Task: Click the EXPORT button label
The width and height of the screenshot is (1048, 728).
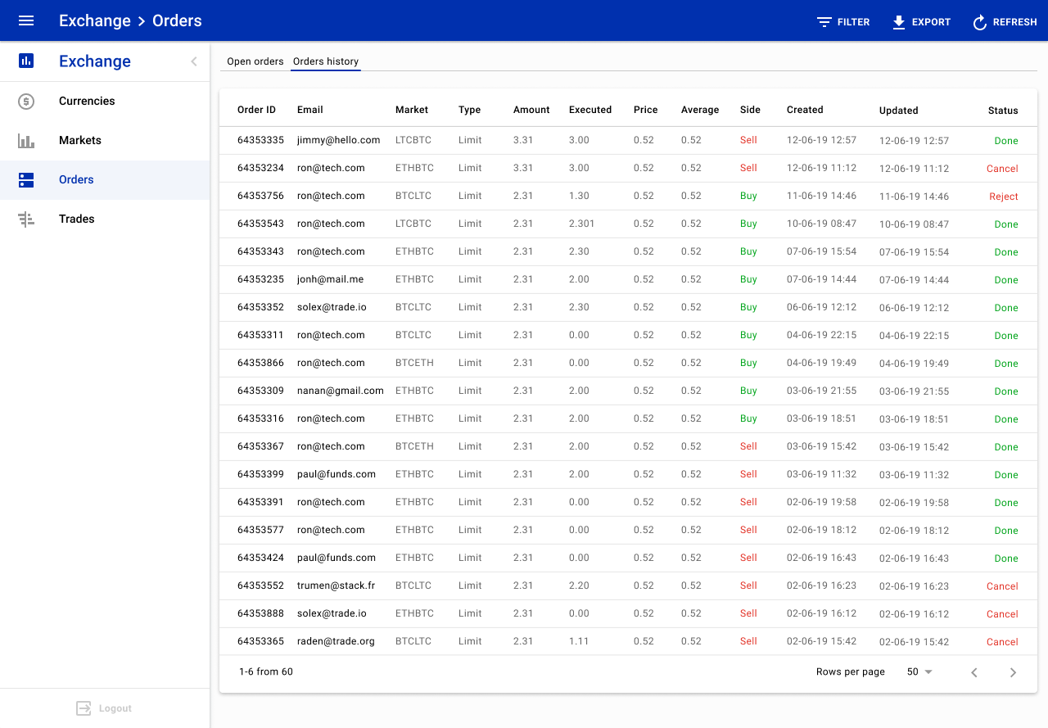Action: coord(931,22)
